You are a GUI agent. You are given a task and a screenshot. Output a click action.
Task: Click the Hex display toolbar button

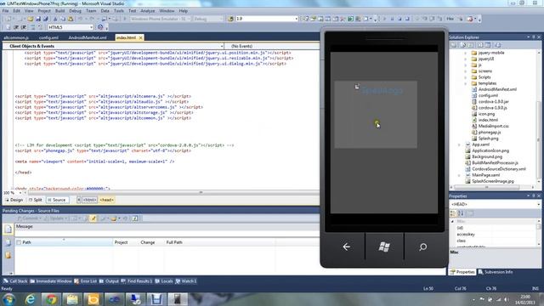450,19
